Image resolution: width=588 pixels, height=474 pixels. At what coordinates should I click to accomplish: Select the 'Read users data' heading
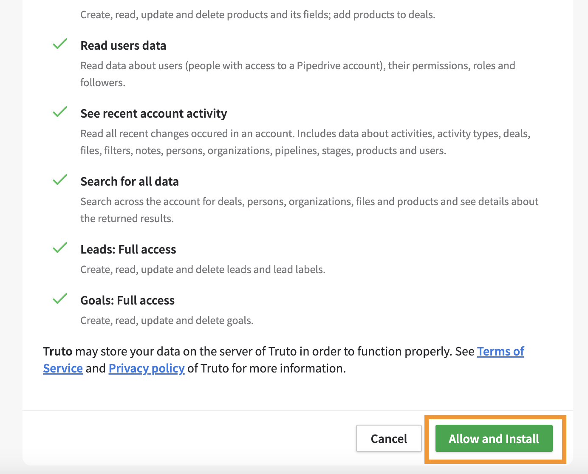pyautogui.click(x=123, y=45)
